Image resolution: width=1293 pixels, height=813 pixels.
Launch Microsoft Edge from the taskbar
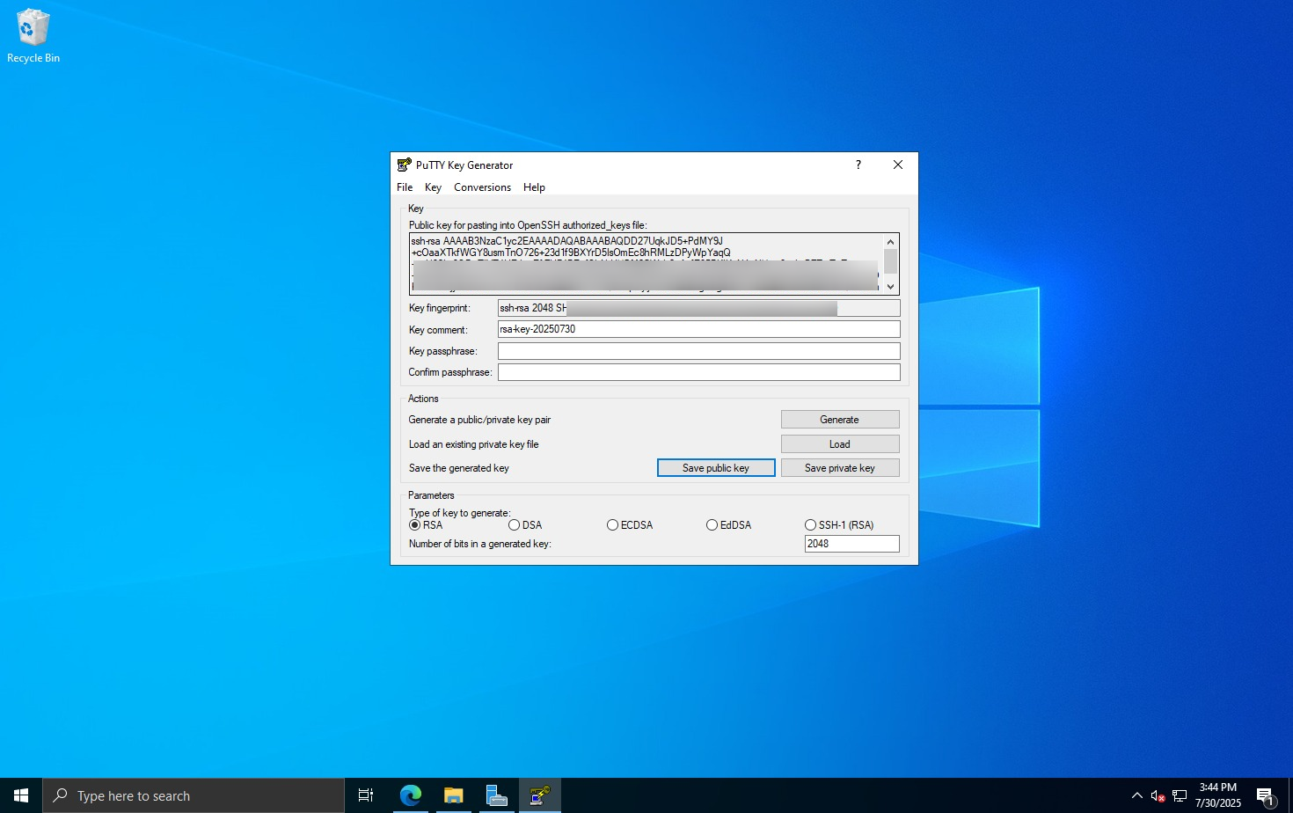(x=410, y=795)
